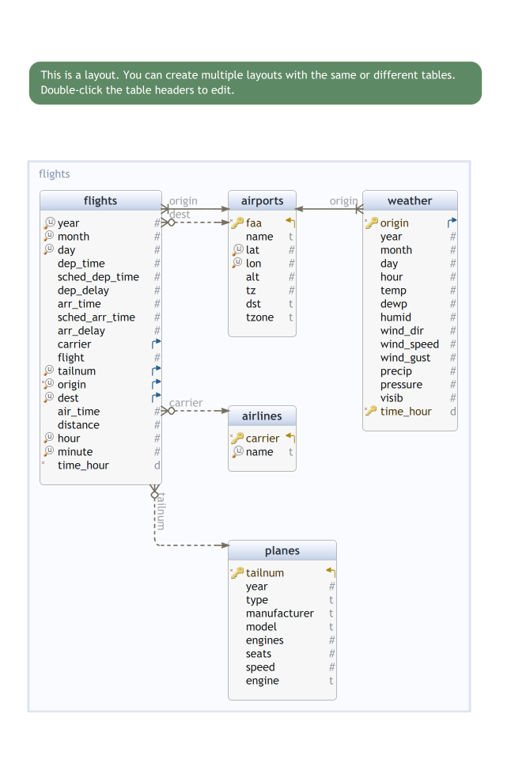Click the index icon beside flights year column
This screenshot has height=767, width=511.
(49, 223)
